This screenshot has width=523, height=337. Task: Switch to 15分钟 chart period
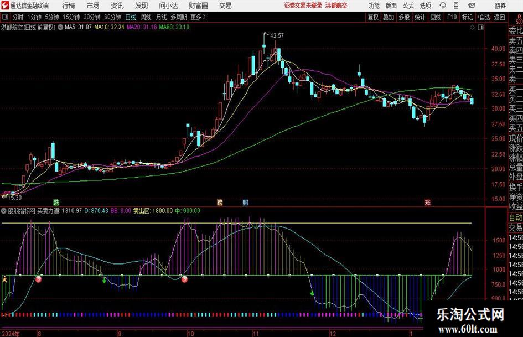(x=71, y=17)
